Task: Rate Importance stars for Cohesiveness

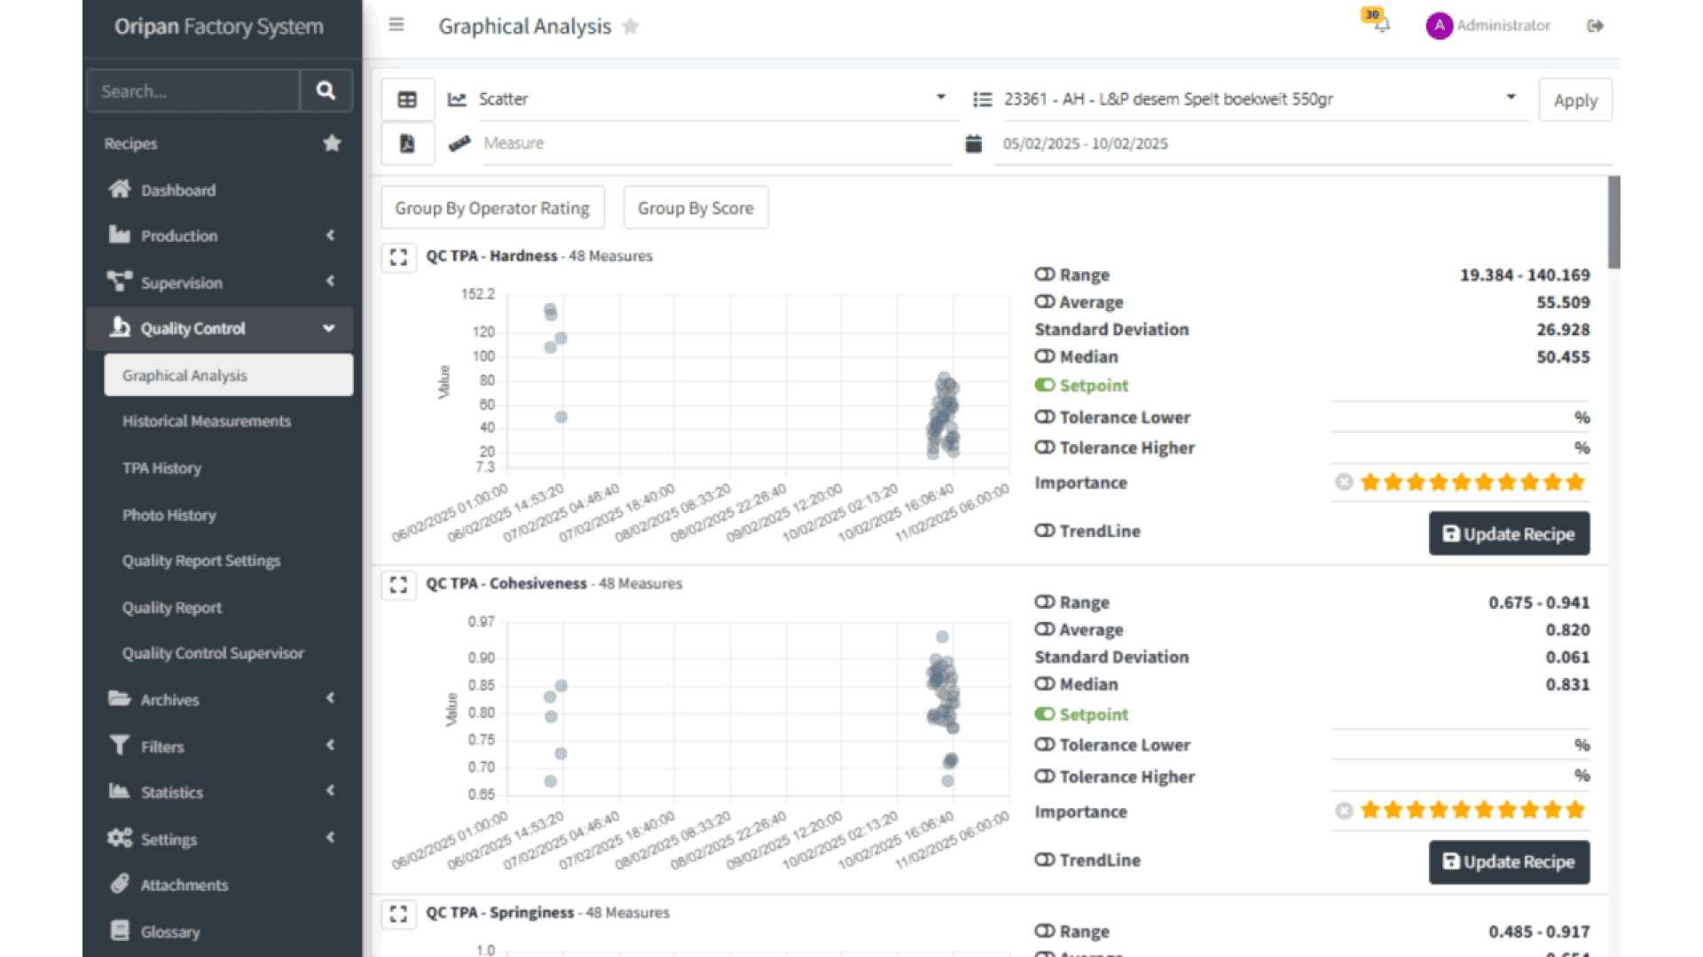Action: pyautogui.click(x=1473, y=809)
